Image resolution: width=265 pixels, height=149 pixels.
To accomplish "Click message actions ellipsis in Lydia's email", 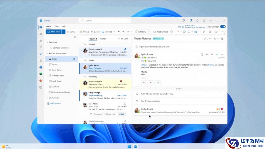I will click(x=222, y=55).
